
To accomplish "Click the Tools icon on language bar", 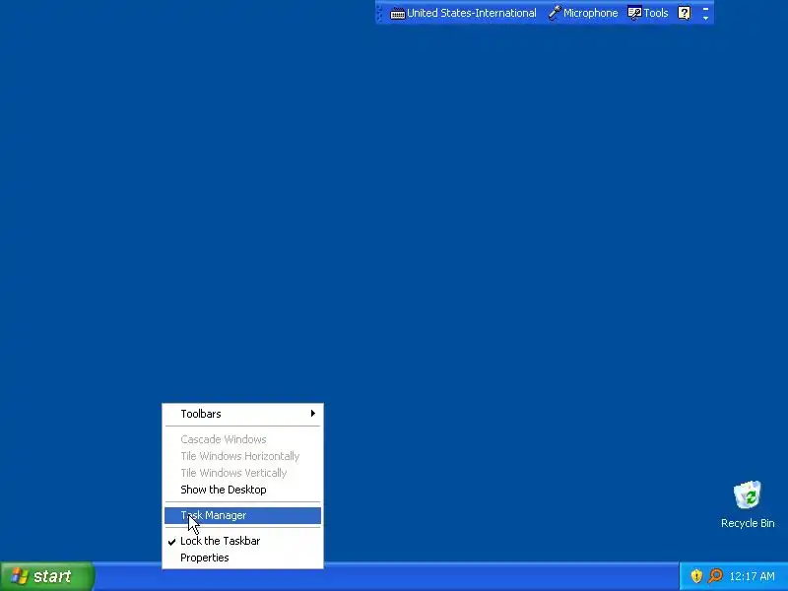I will click(634, 13).
